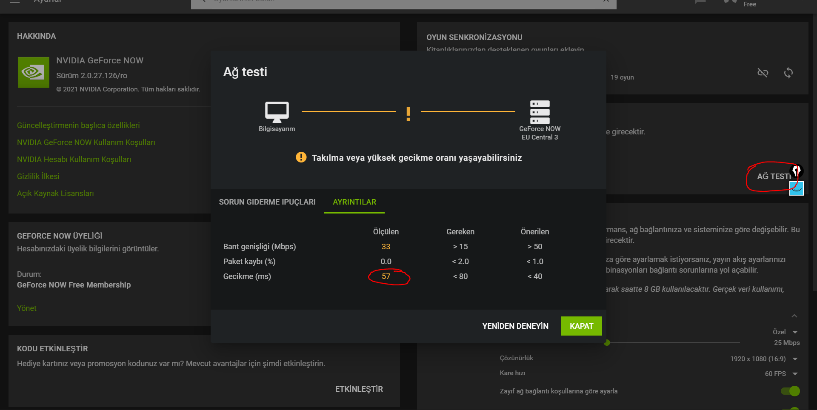
Task: Open the Kare hızı 60 FPS dropdown
Action: pos(781,373)
